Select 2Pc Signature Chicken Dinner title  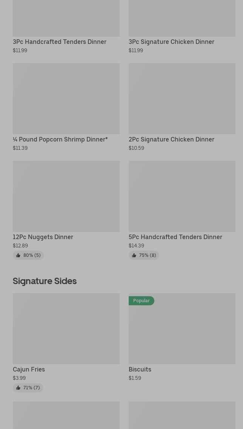(171, 139)
